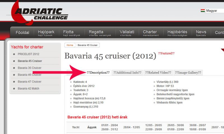224x134 pixels.
Task: Open the Hajópark menu item
Action: click(46, 33)
